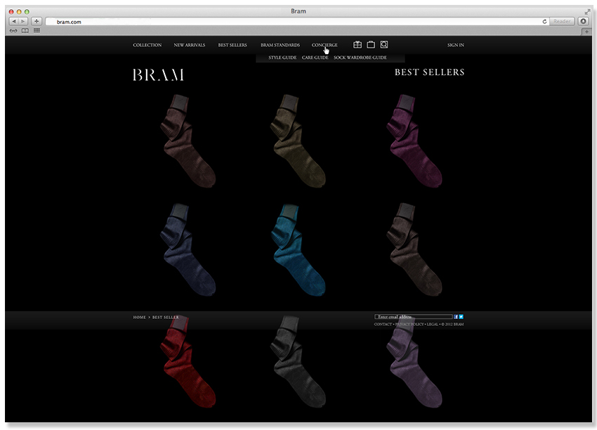Click the gift box icon in navigation
597x430 pixels.
tap(357, 44)
